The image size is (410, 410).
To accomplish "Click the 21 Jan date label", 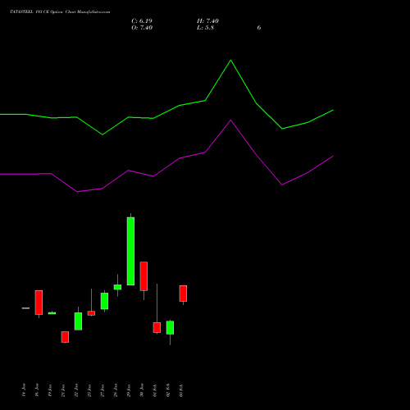I will pyautogui.click(x=63, y=390).
